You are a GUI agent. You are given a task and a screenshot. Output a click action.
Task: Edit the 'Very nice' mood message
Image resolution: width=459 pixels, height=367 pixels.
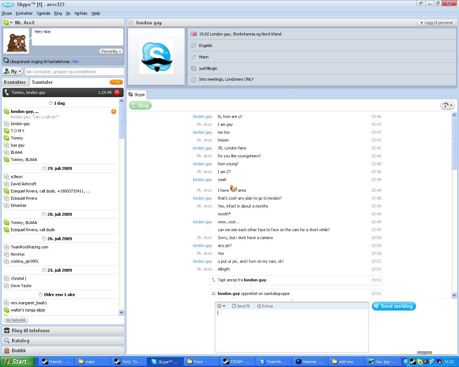77,37
